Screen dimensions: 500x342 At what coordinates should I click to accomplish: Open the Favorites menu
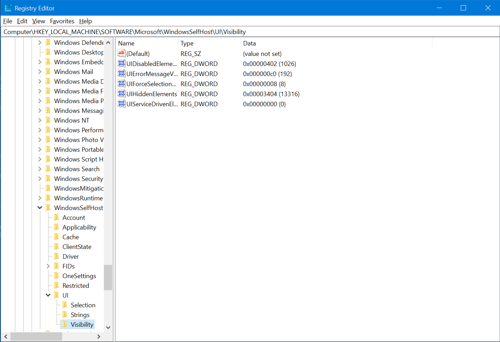click(62, 21)
